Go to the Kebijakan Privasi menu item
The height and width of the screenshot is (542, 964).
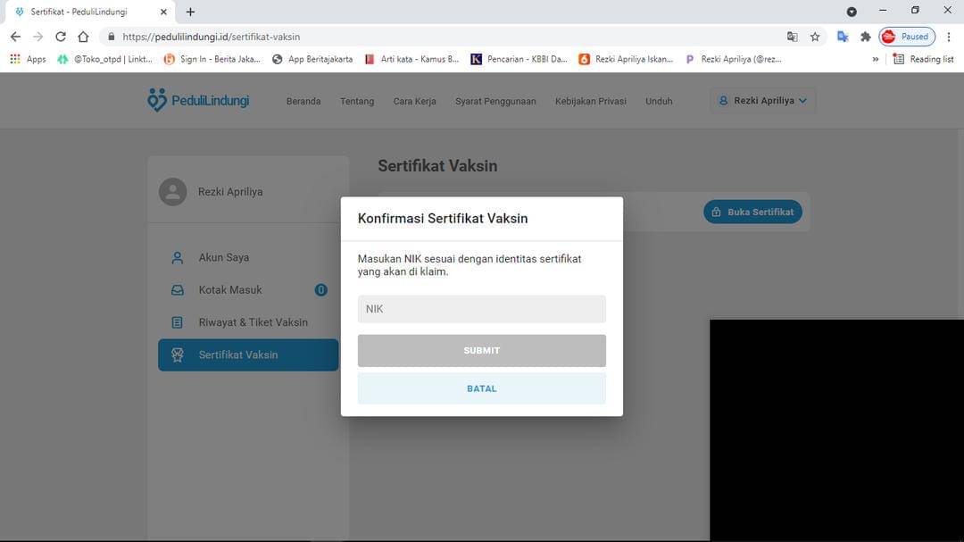(x=590, y=101)
